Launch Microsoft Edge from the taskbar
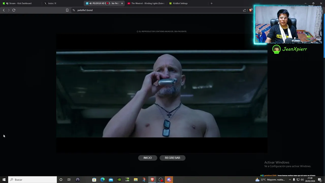 103,180
